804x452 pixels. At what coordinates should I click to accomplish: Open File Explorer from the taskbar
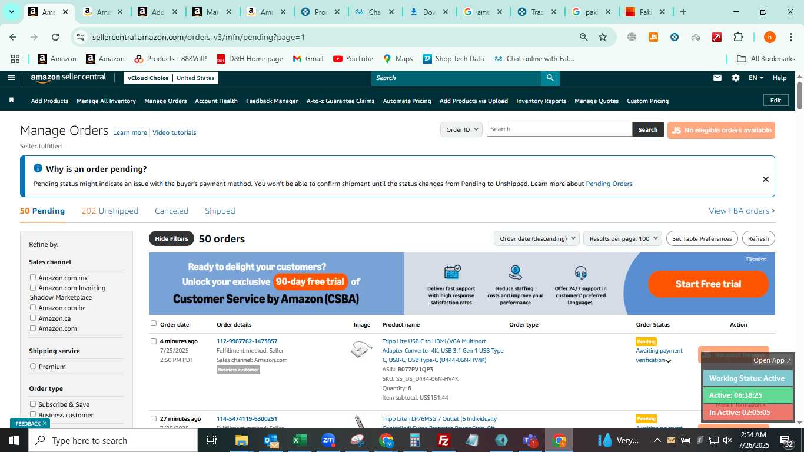[x=242, y=440]
